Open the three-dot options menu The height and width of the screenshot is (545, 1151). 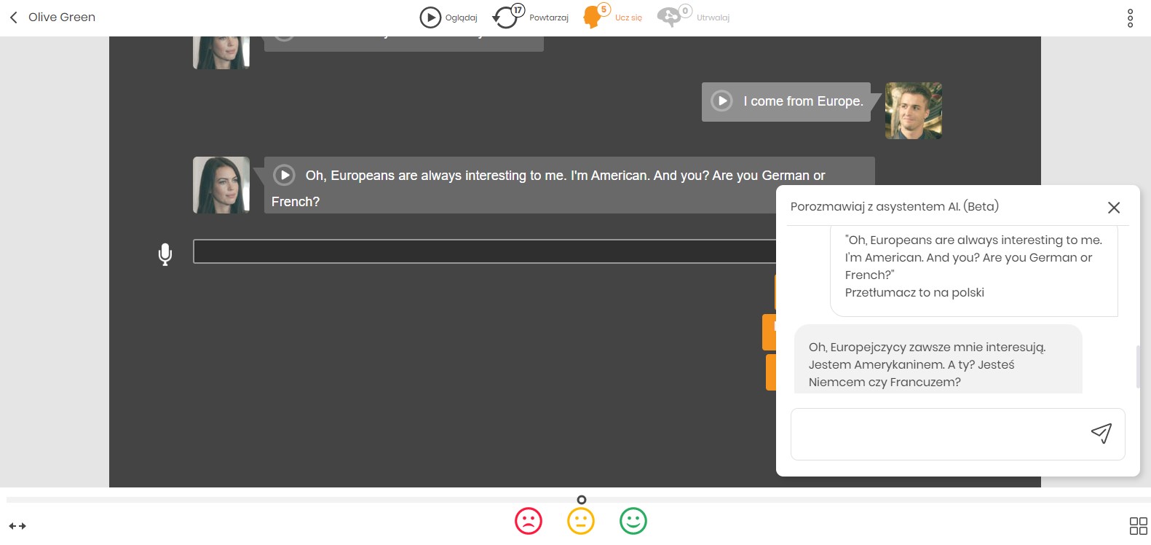[x=1130, y=18]
